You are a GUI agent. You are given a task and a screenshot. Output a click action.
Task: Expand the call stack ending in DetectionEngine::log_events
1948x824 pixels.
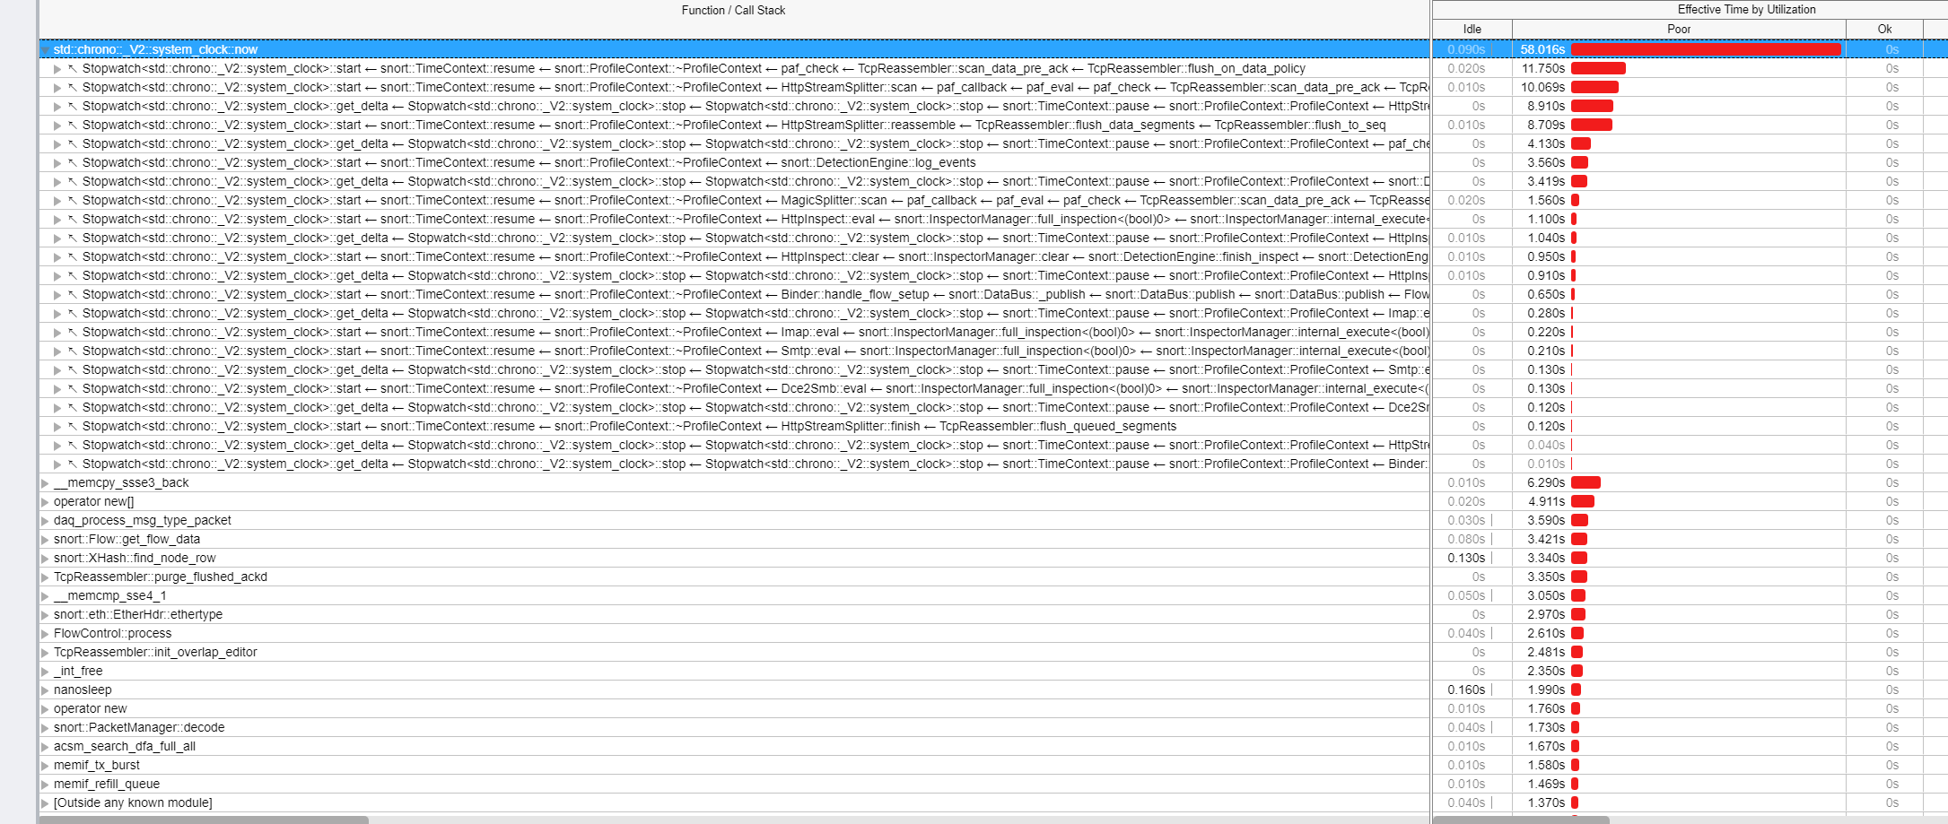click(57, 163)
